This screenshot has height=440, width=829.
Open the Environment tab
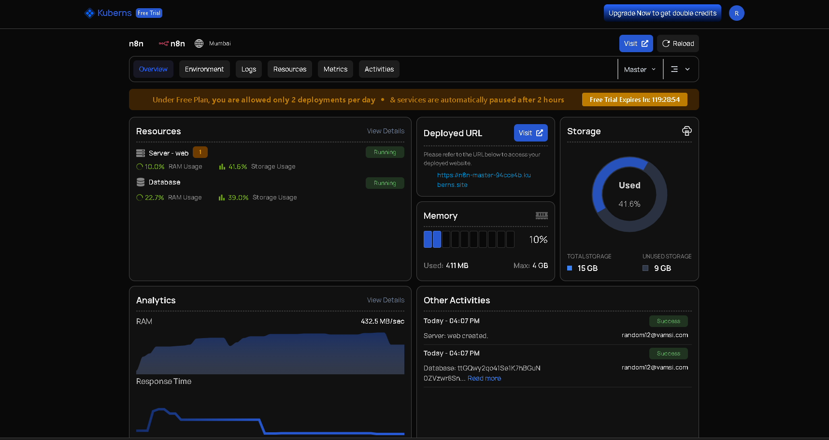pyautogui.click(x=204, y=69)
